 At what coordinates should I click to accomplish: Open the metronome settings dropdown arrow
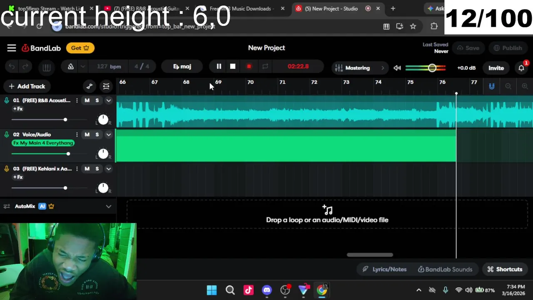83,67
